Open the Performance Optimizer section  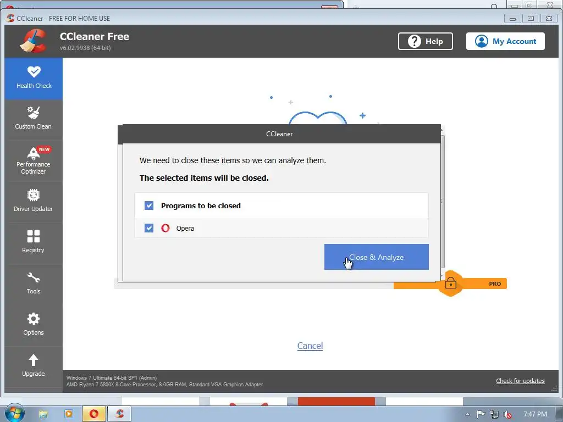34,160
